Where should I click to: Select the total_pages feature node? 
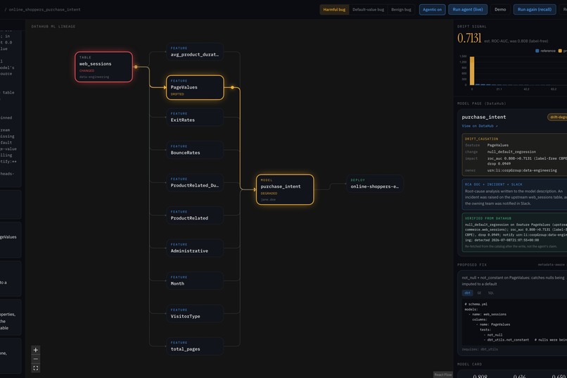click(195, 346)
